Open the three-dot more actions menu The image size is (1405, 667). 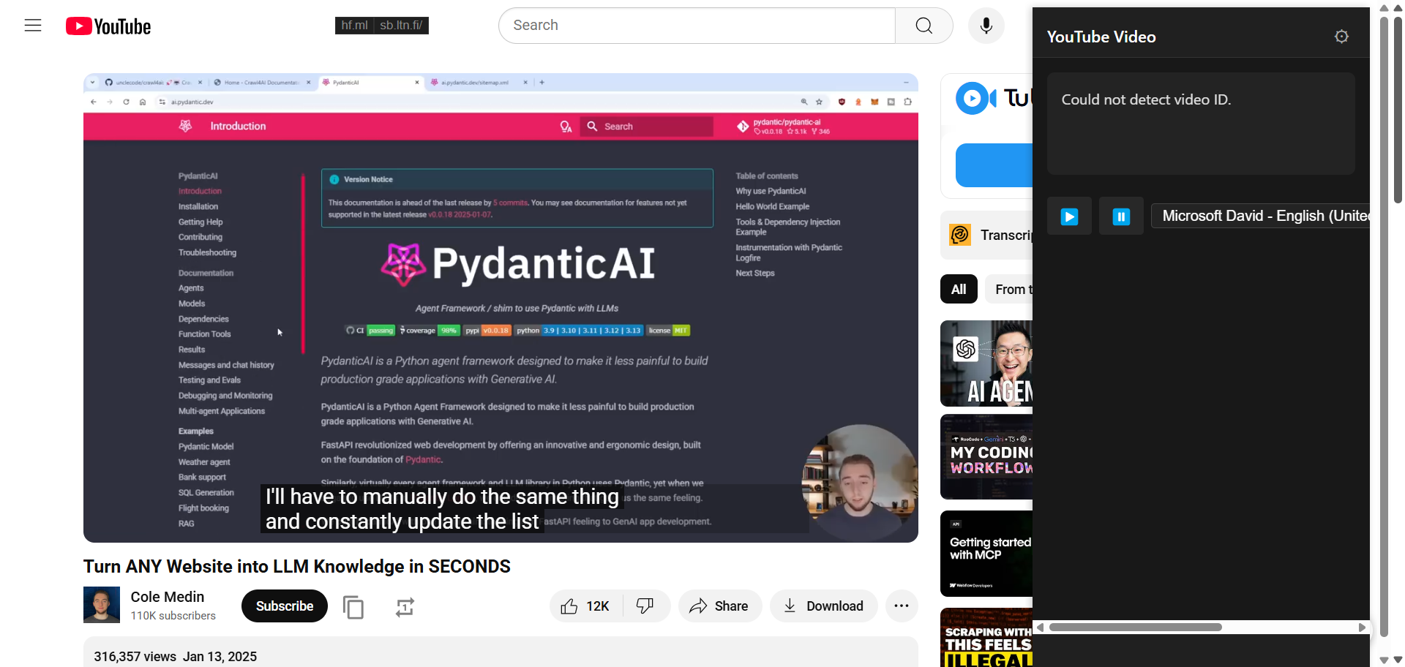click(x=902, y=606)
